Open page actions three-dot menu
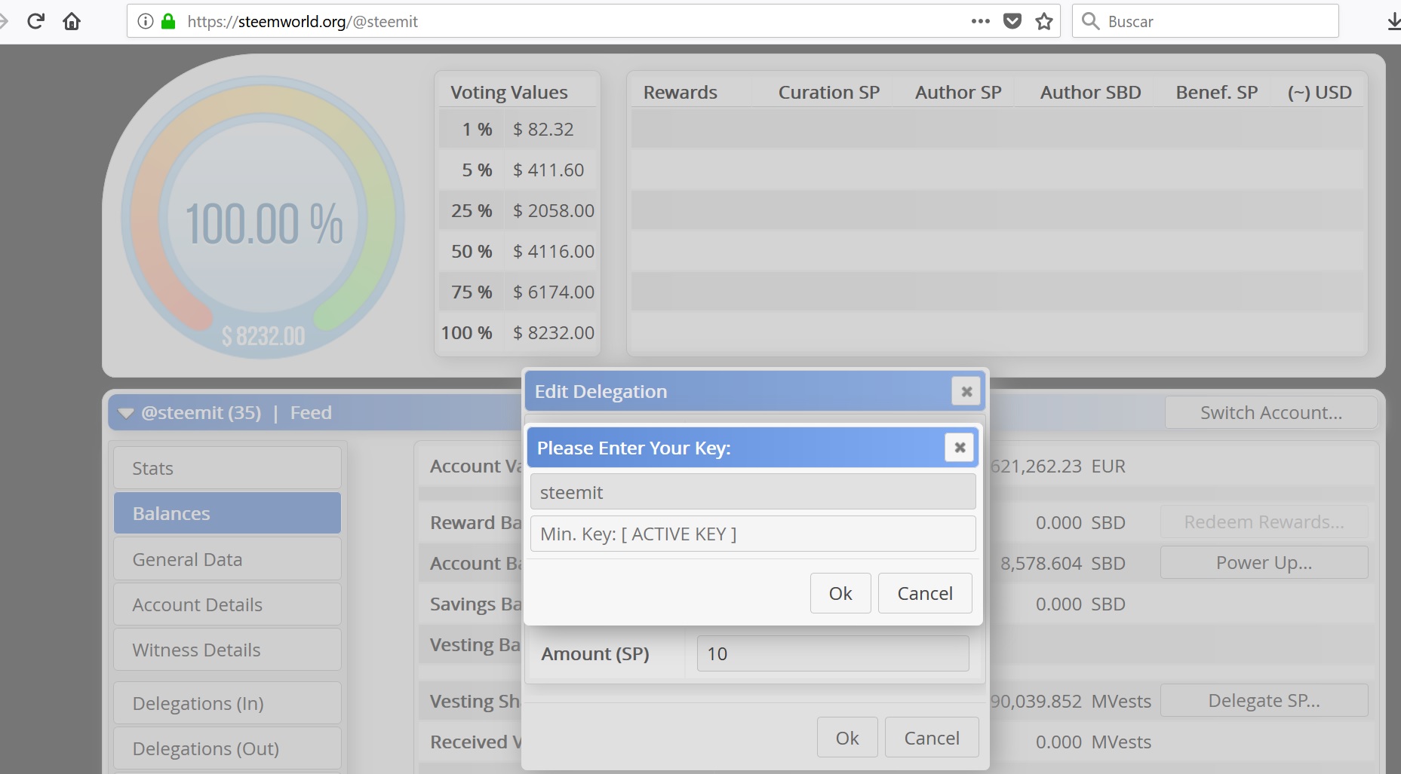This screenshot has width=1401, height=774. coord(980,21)
